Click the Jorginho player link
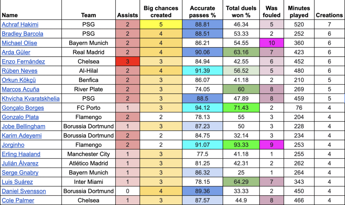 [x=13, y=145]
